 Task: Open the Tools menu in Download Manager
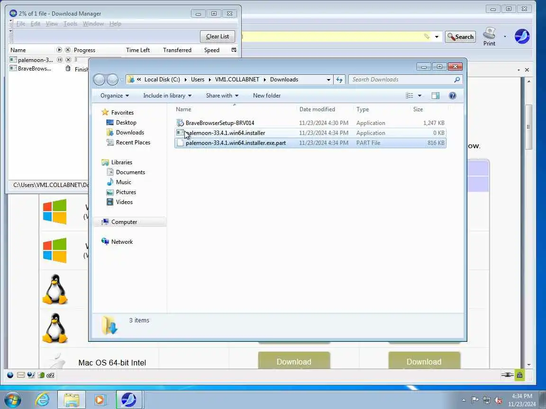tap(70, 24)
